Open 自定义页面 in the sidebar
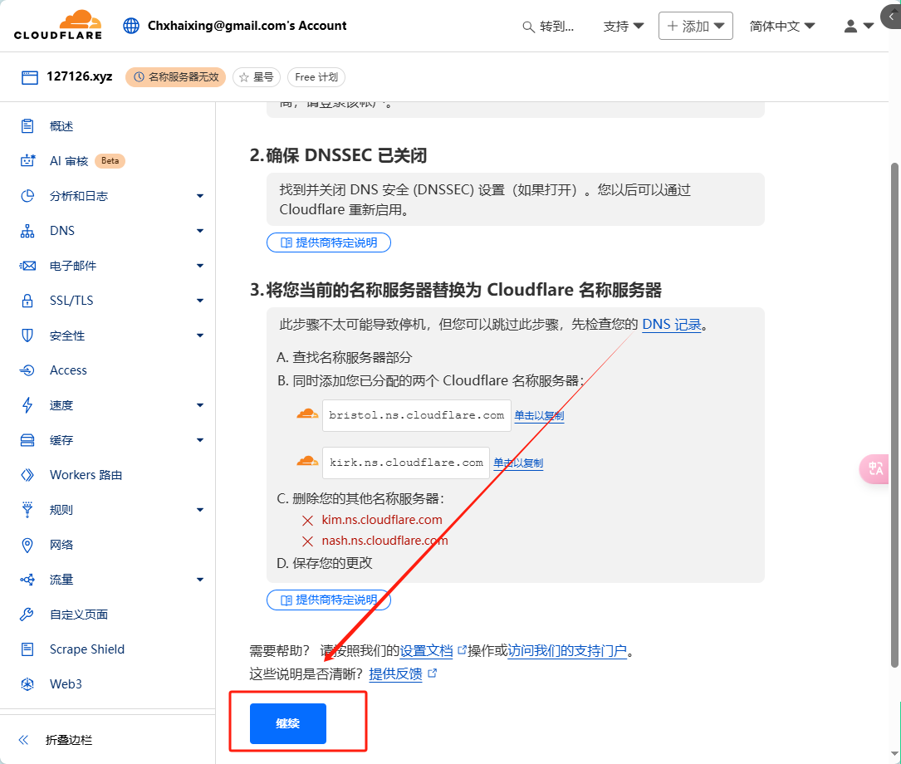This screenshot has height=764, width=901. coord(79,615)
